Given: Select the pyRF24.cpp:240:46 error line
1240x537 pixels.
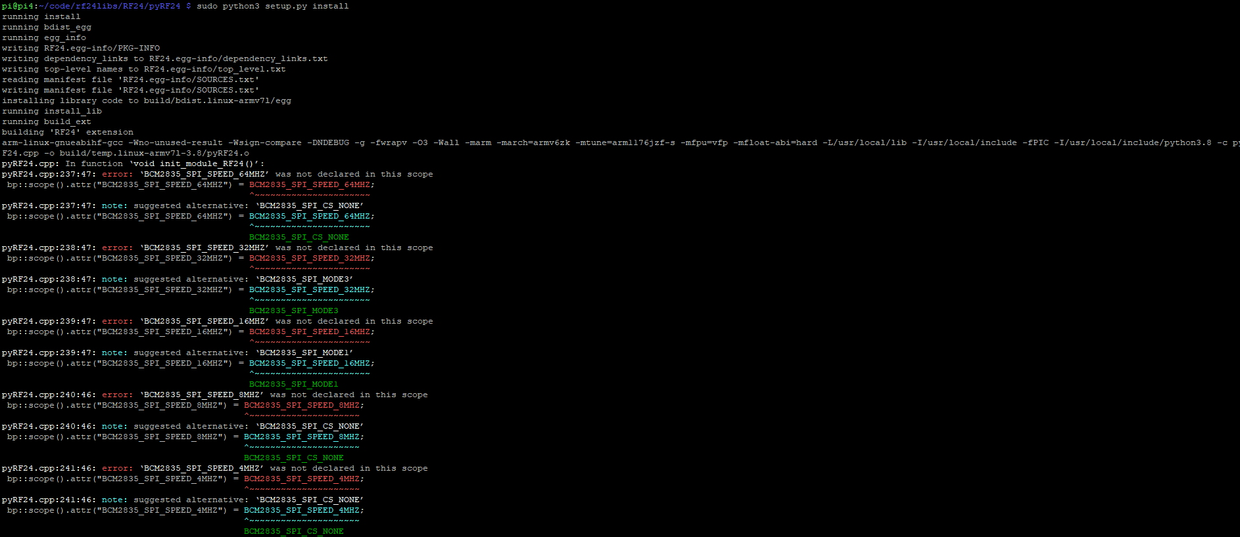Looking at the screenshot, I should point(215,395).
